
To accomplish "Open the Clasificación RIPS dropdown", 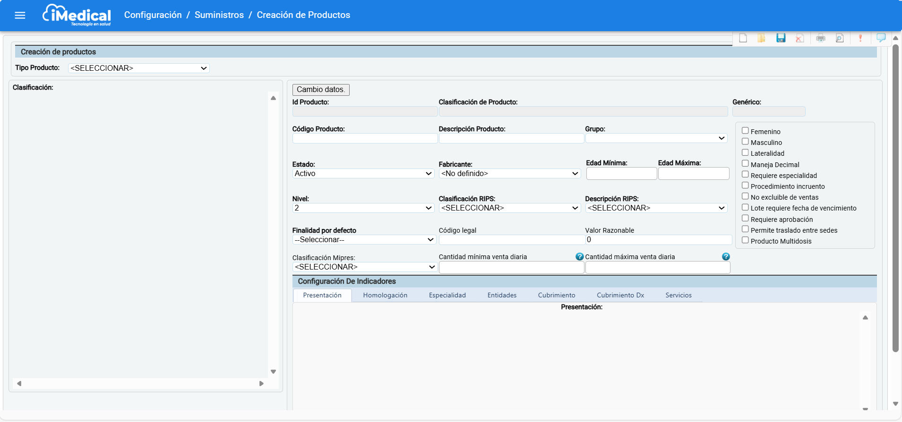I will point(509,208).
